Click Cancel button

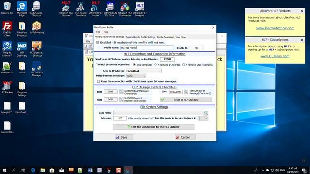[185, 137]
